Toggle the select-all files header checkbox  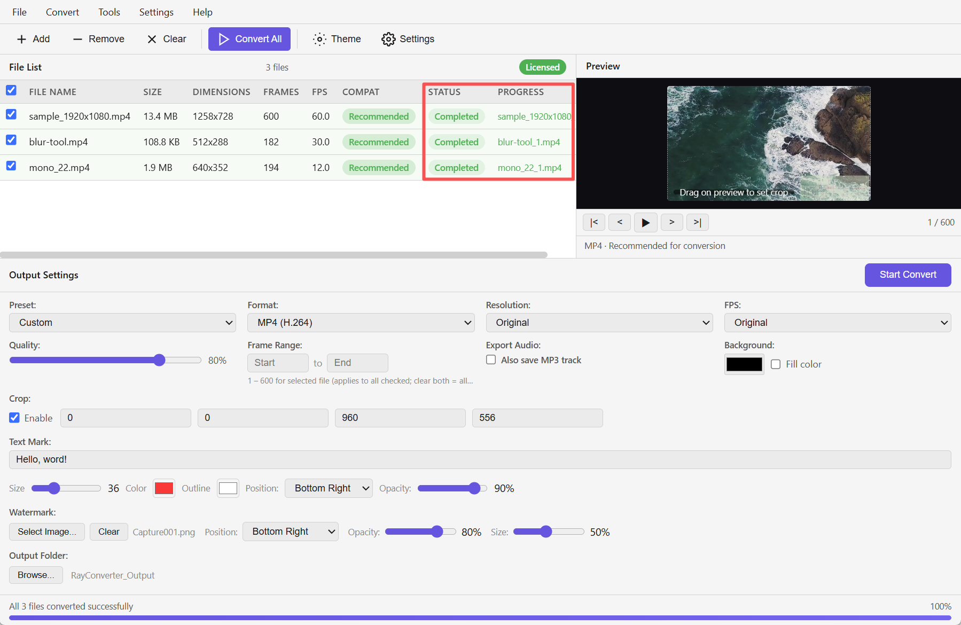click(11, 90)
